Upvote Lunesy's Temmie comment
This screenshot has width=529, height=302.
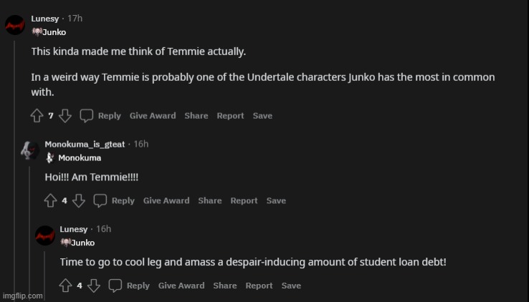[x=37, y=116]
